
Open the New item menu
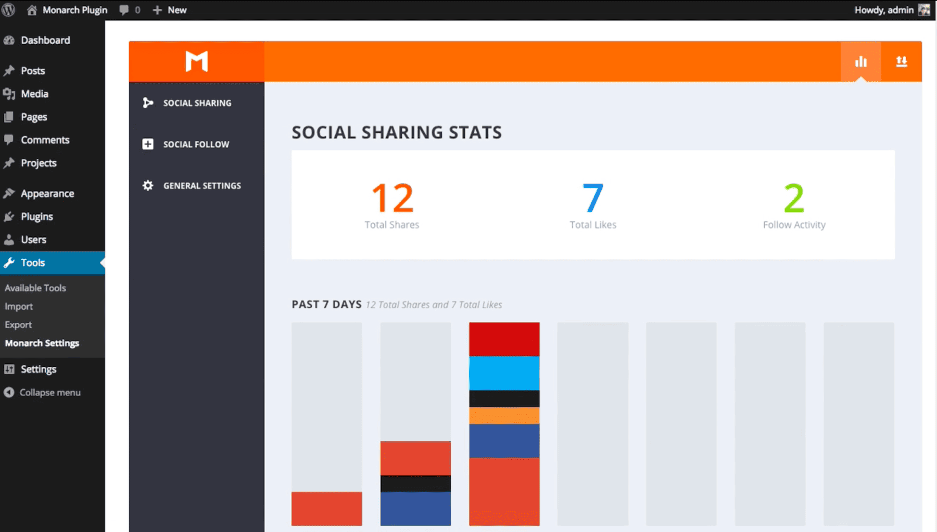(169, 9)
